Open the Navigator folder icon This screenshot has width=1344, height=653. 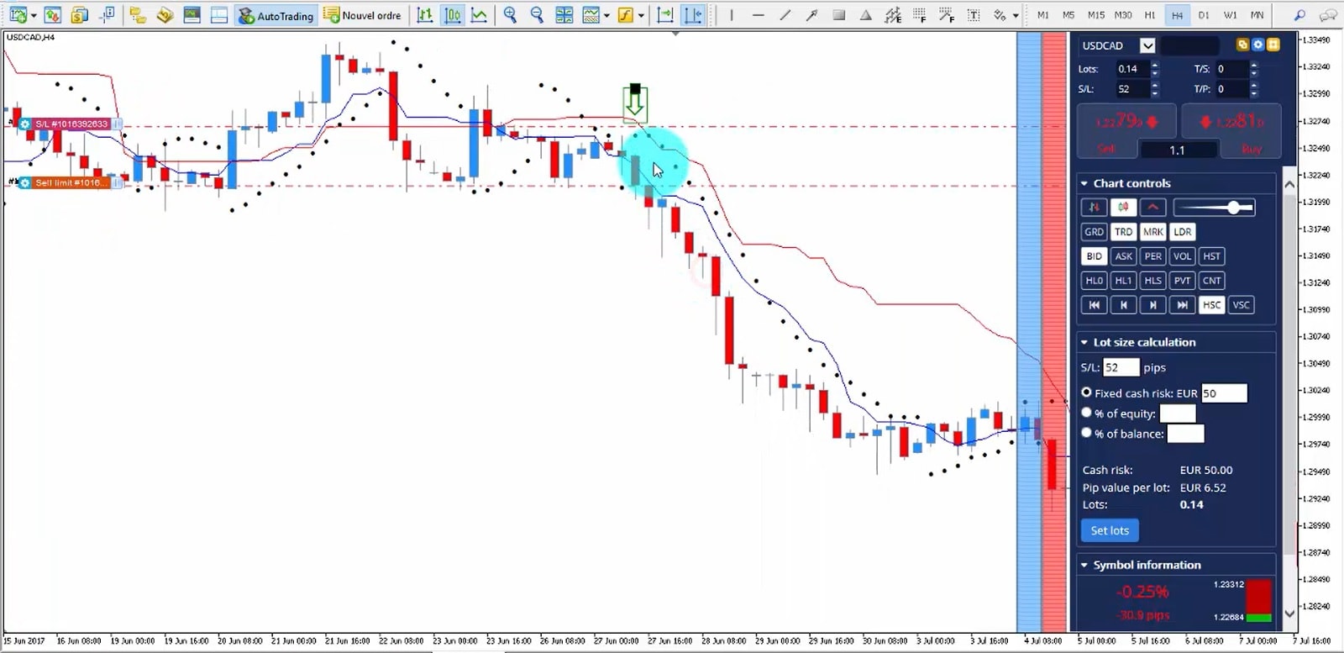tap(138, 15)
